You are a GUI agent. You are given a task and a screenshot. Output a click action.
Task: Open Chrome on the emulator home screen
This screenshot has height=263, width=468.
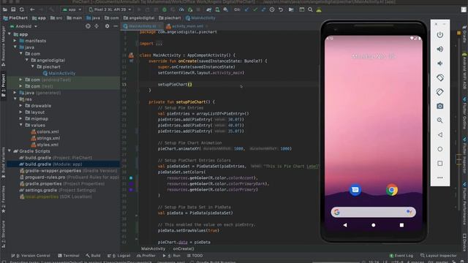392,190
